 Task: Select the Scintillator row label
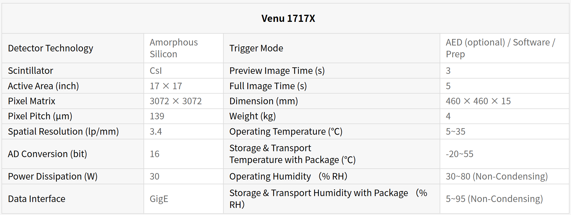[x=30, y=71]
